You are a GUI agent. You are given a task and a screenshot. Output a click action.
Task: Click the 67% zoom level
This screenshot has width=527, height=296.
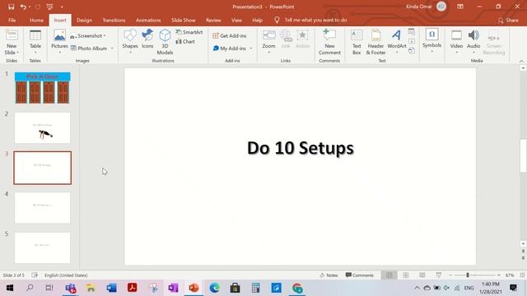pos(510,275)
